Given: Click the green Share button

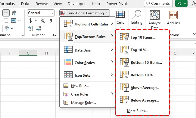Looking at the screenshot, I should coord(181,3).
